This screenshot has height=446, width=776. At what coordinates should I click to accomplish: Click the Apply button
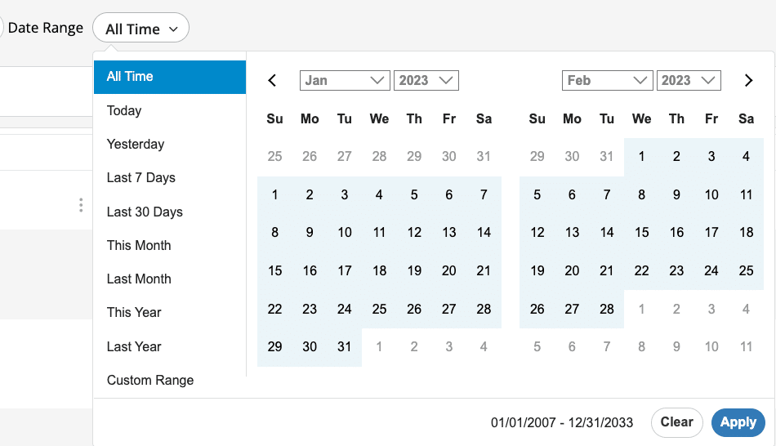click(x=738, y=422)
